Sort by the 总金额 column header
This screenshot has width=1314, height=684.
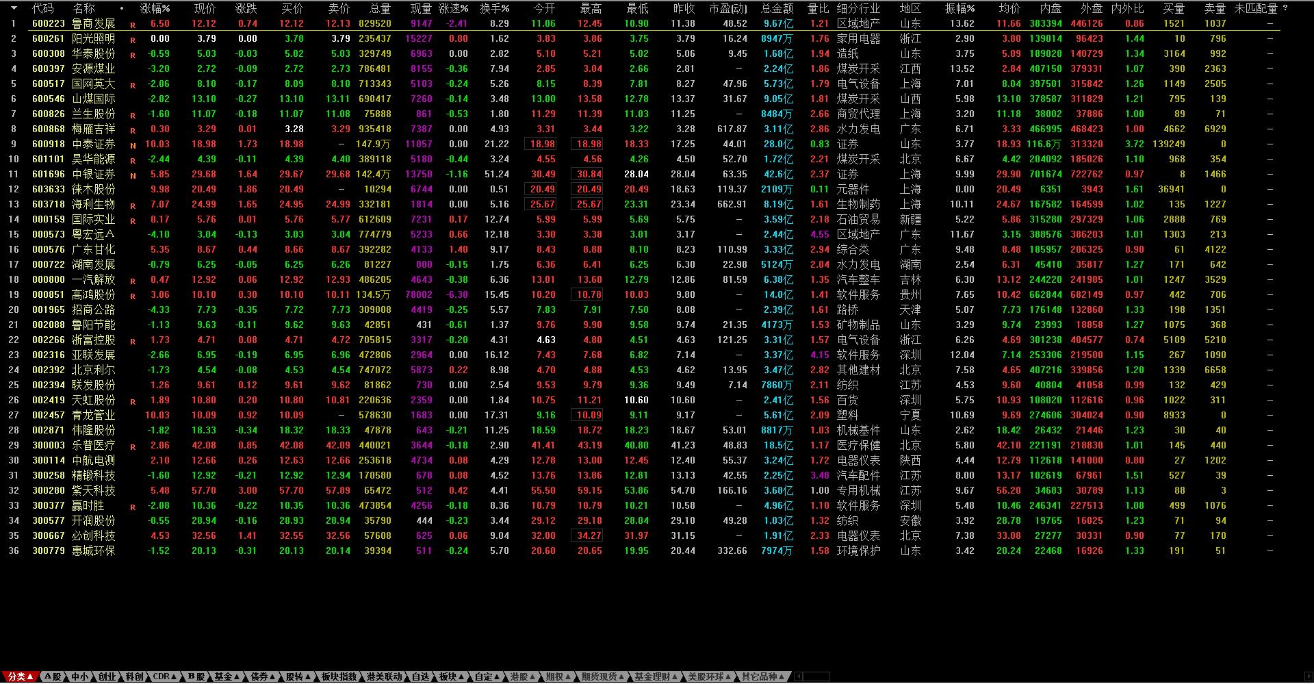777,8
